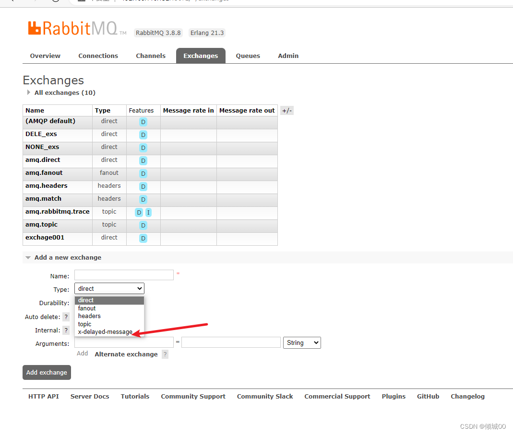Image resolution: width=513 pixels, height=434 pixels.
Task: Choose topic in the type list
Action: [109, 324]
